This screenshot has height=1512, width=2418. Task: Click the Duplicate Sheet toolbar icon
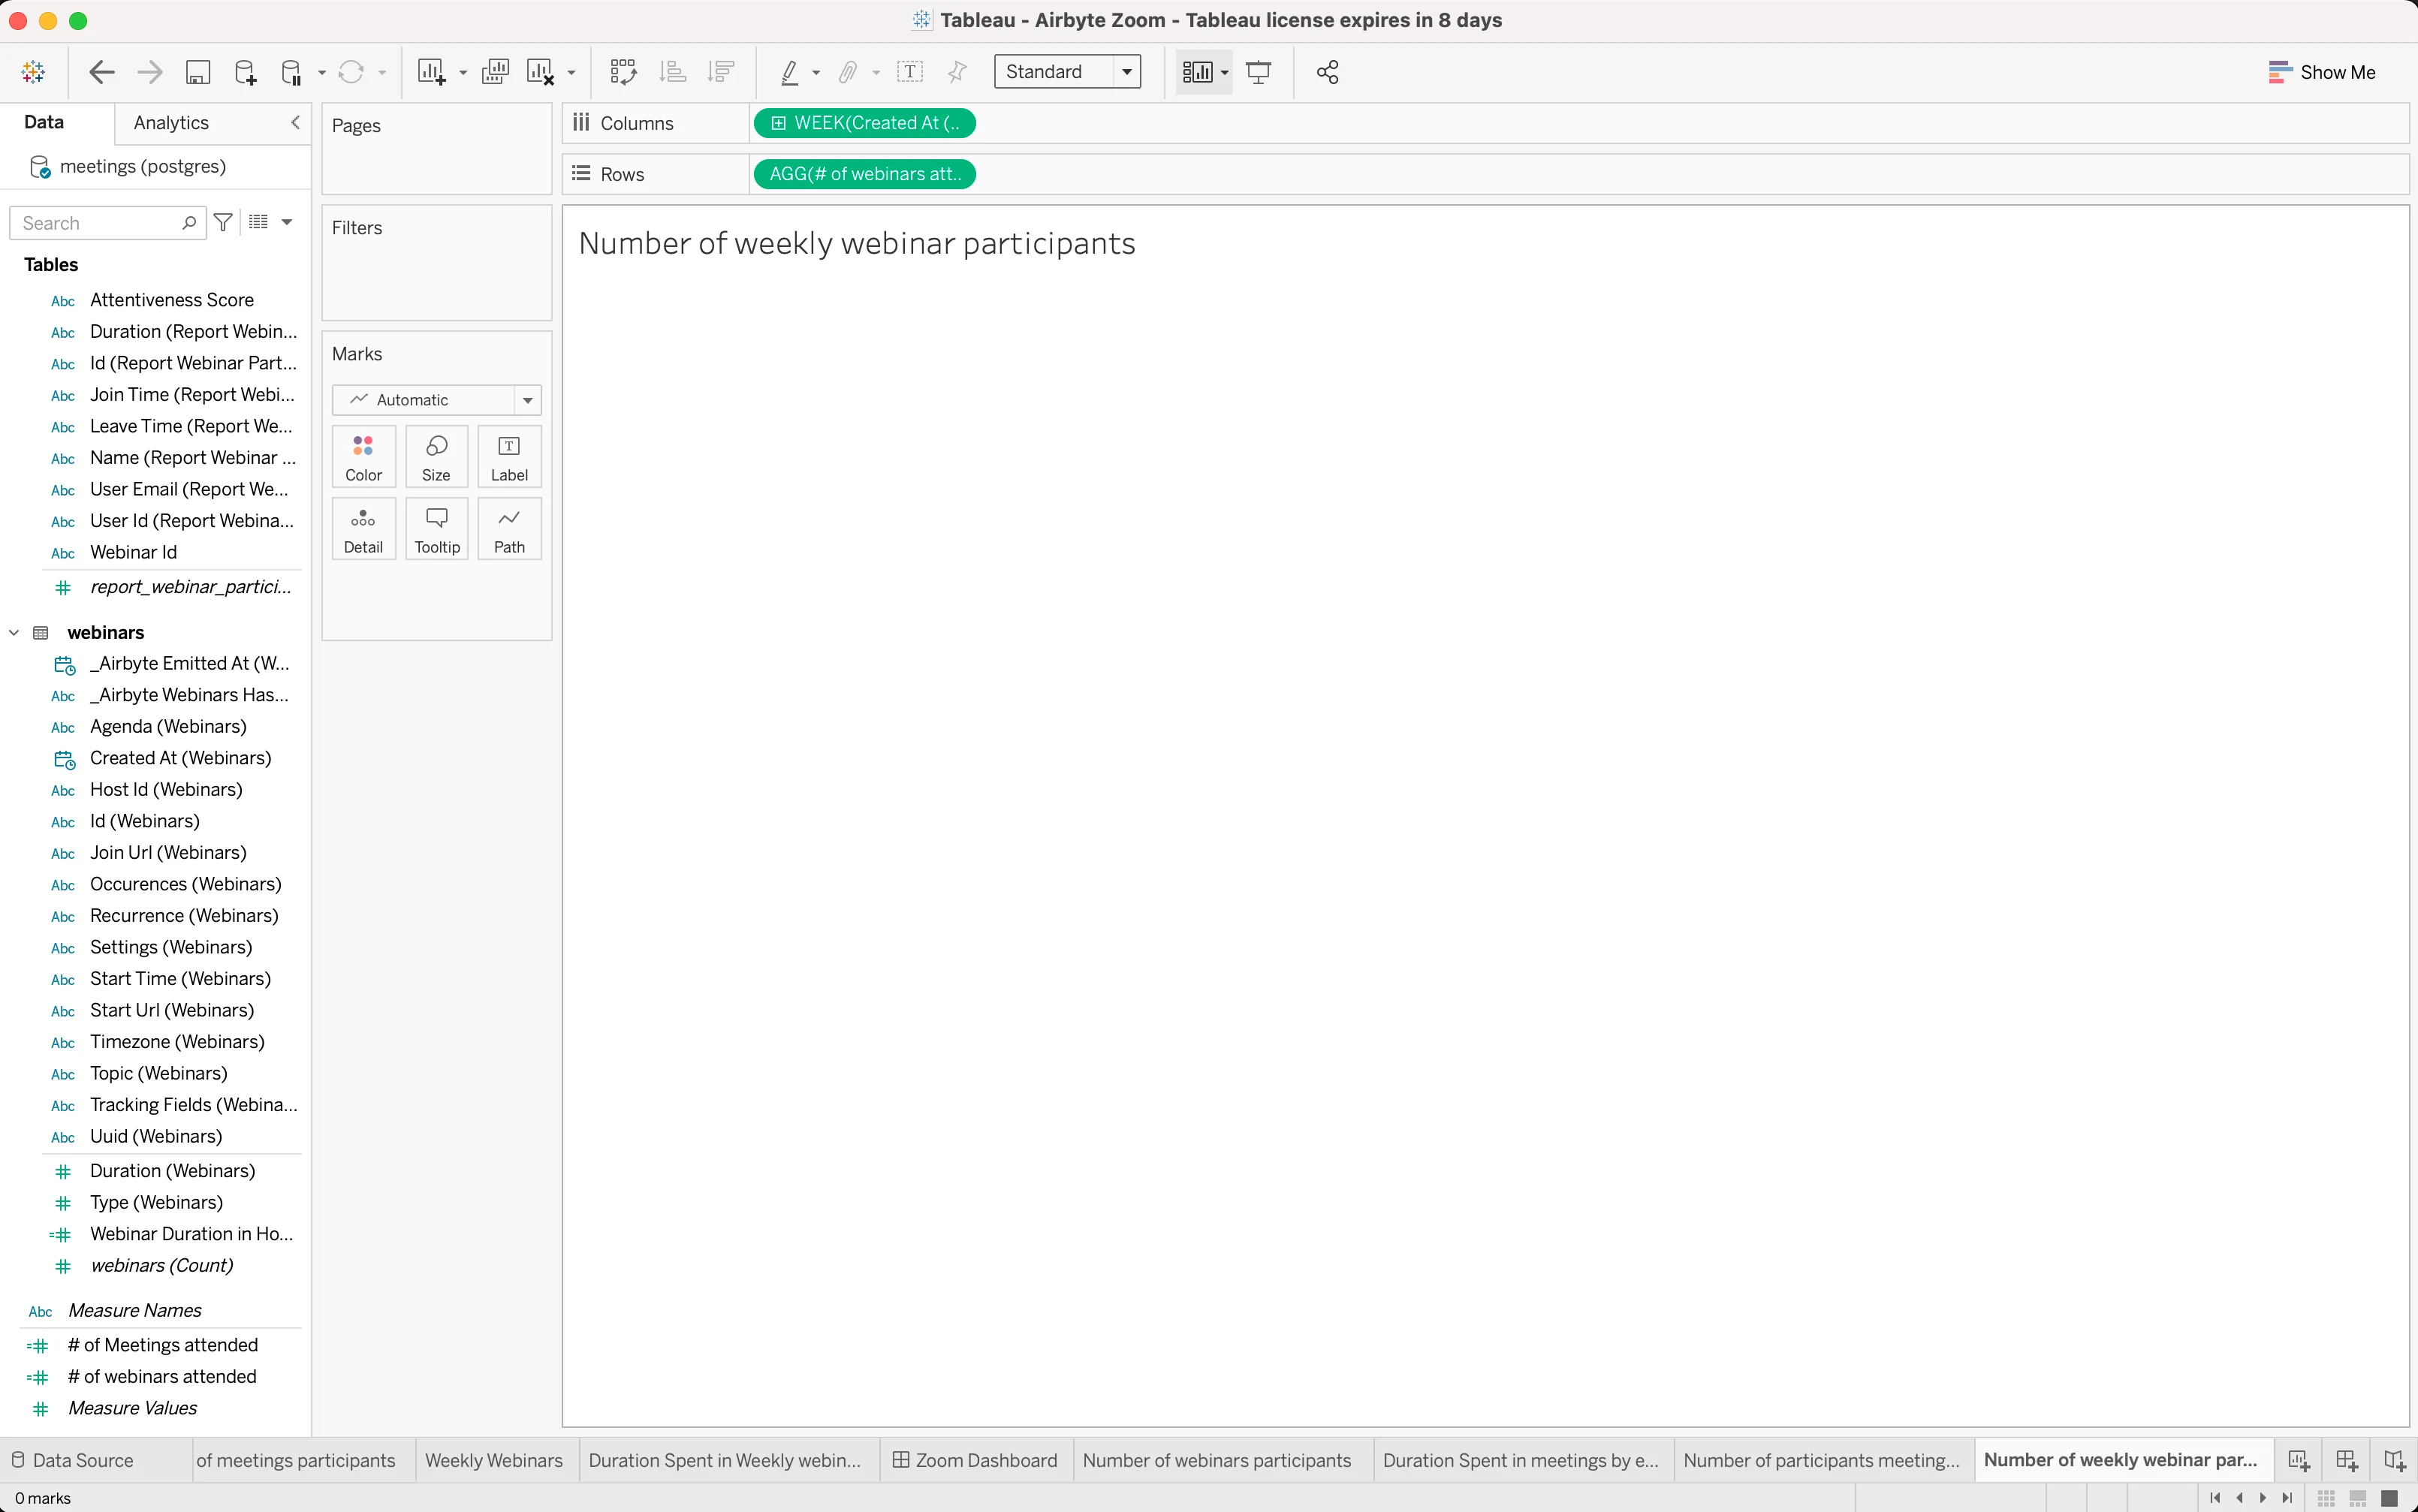click(x=495, y=72)
